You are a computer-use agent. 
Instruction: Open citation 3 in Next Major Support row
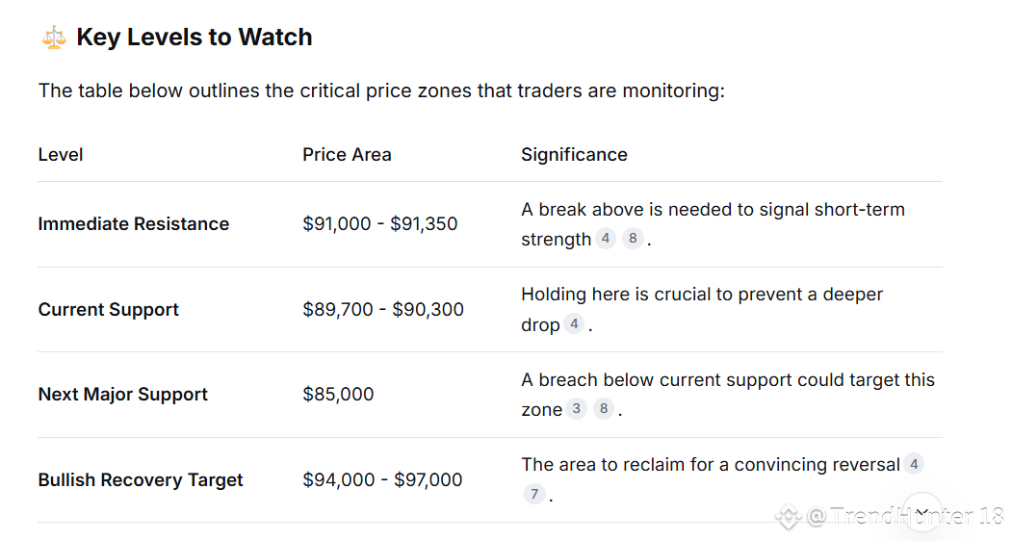(x=576, y=409)
